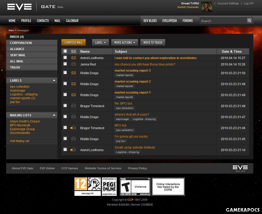Collapse the Labels section arrow
Image resolution: width=262 pixels, height=214 pixels.
click(54, 80)
